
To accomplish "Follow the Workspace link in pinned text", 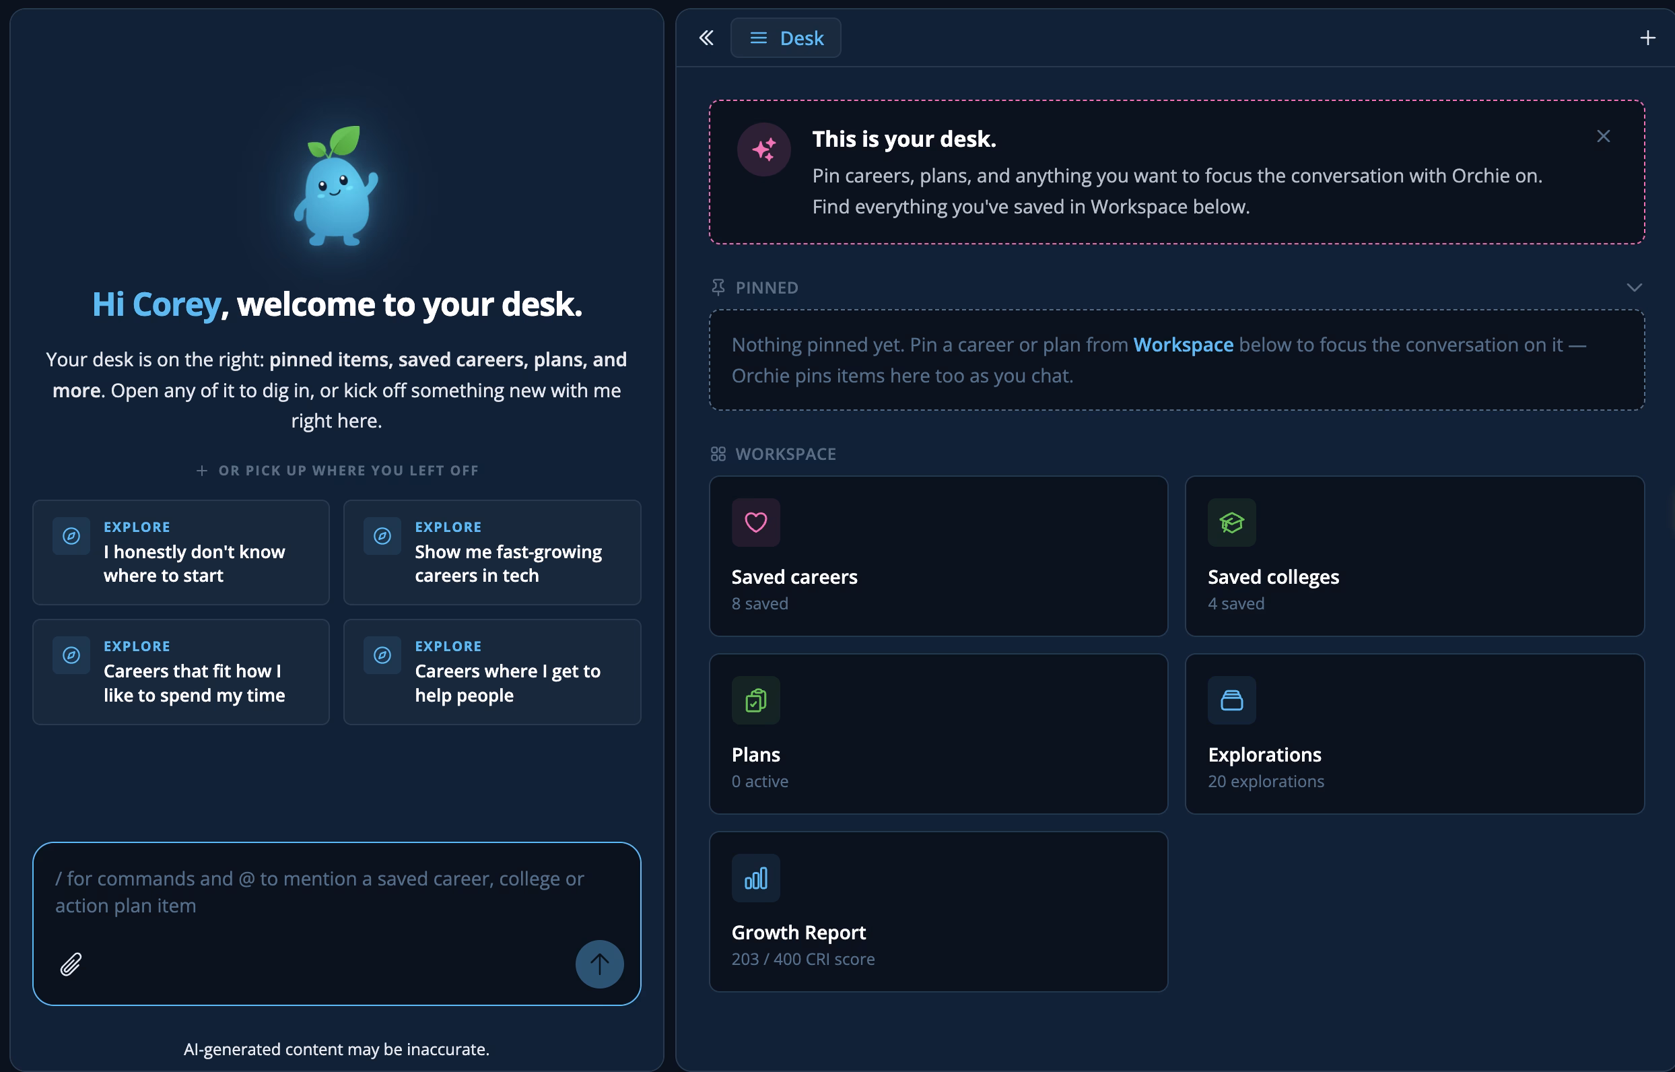I will click(1183, 345).
